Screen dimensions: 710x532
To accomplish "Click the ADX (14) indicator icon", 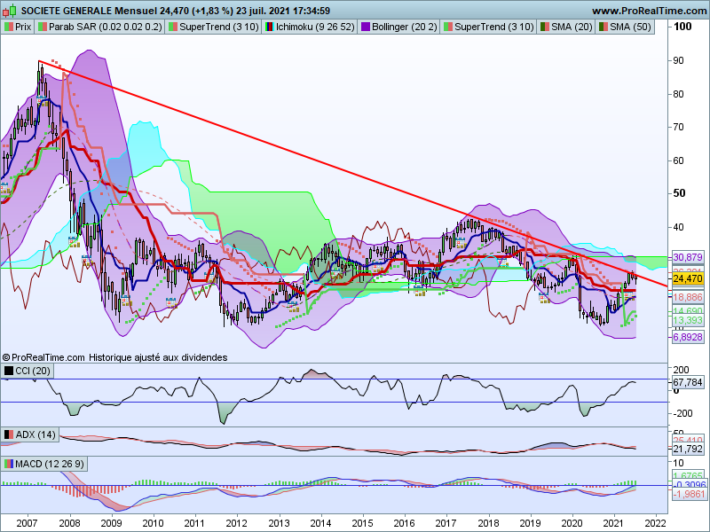I will pyautogui.click(x=9, y=434).
